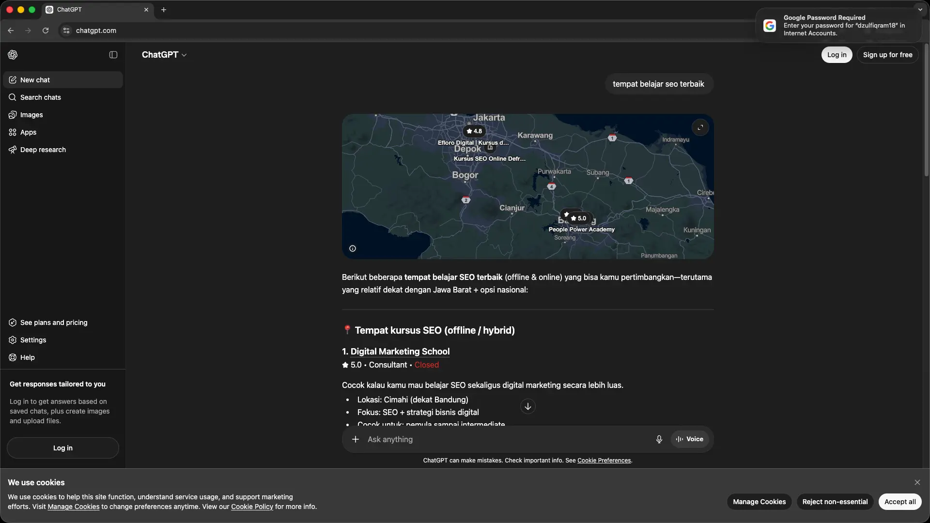Viewport: 930px width, 523px height.
Task: Select the 5.0 rating map pin
Action: [578, 218]
